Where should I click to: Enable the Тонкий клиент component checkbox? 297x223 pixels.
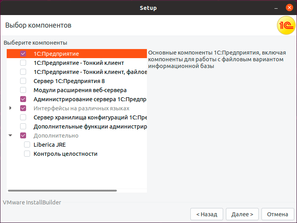pyautogui.click(x=23, y=63)
